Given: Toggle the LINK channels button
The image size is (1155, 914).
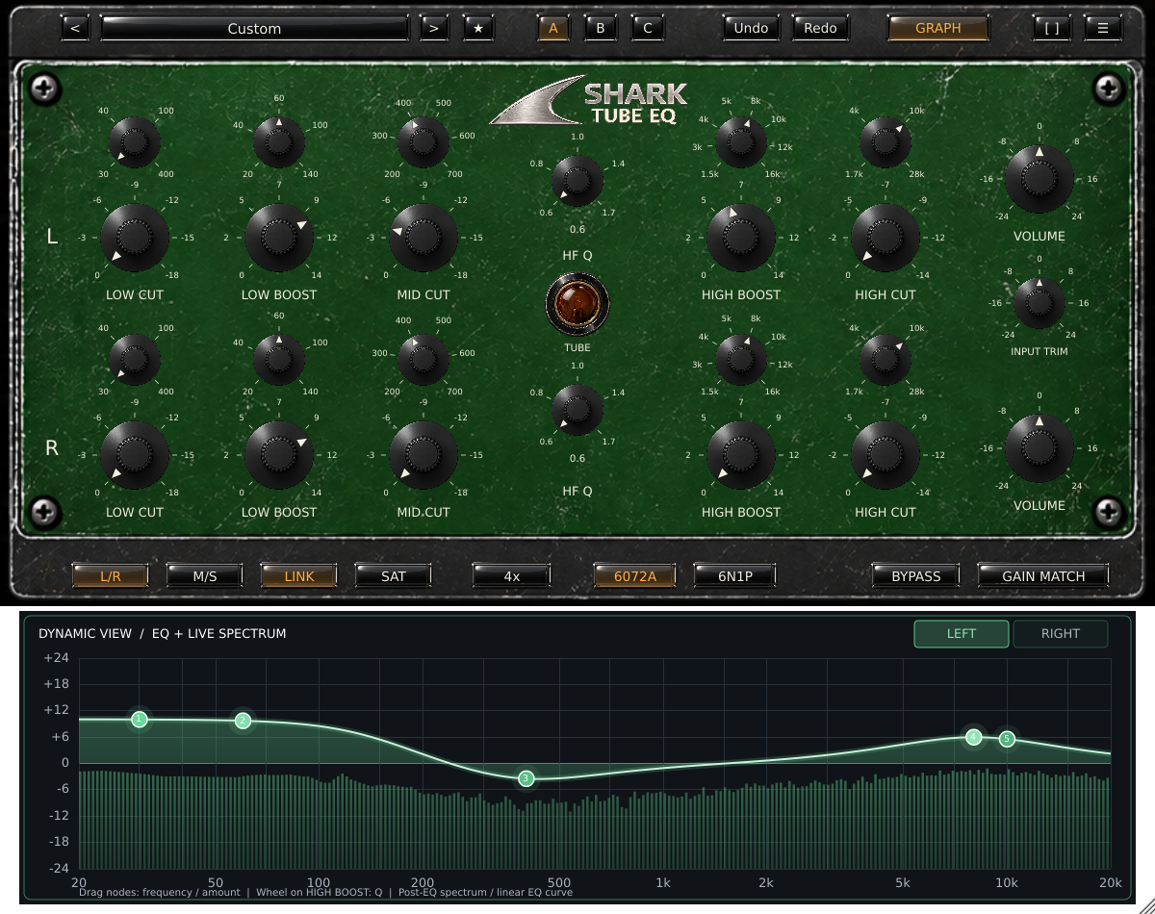Looking at the screenshot, I should (299, 575).
